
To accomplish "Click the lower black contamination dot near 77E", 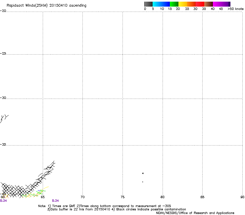I will (x=143, y=182).
